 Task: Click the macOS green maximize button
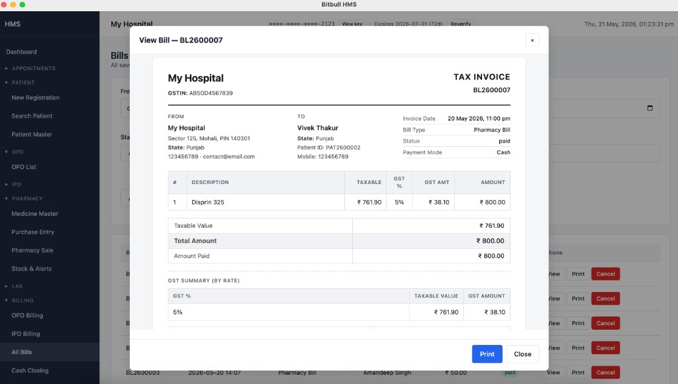23,5
